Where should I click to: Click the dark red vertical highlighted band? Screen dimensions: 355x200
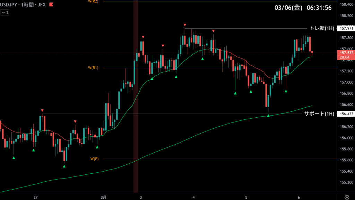[136, 104]
